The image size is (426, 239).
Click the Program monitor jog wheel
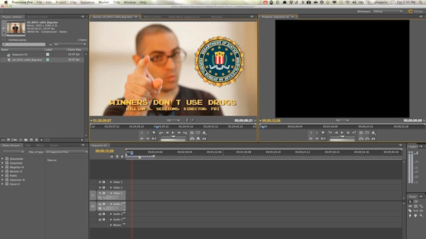pyautogui.click(x=342, y=140)
